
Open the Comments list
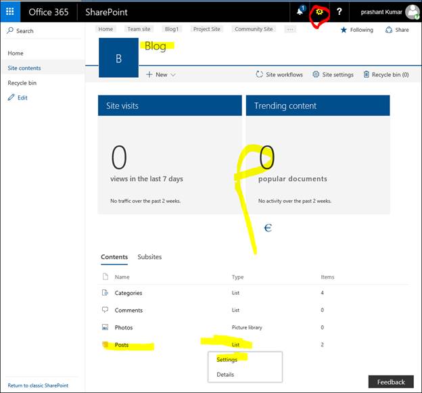[x=128, y=310]
